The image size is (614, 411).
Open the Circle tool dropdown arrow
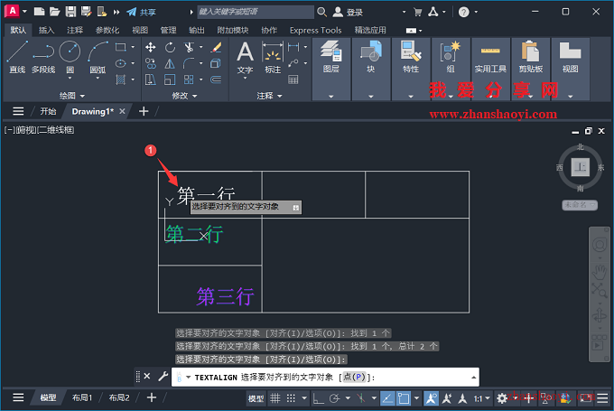(x=70, y=78)
